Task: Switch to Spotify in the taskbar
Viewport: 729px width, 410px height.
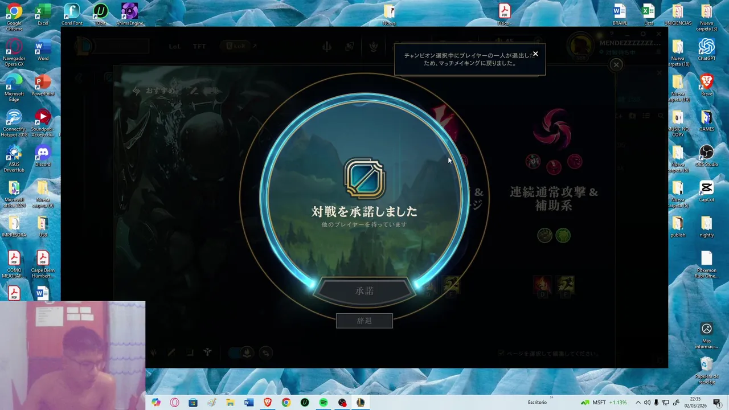Action: [x=323, y=403]
